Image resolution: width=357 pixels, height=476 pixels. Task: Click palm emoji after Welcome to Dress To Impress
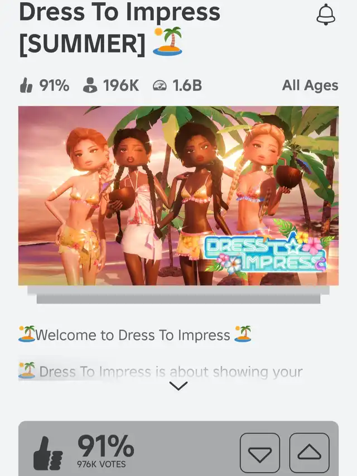(x=243, y=334)
